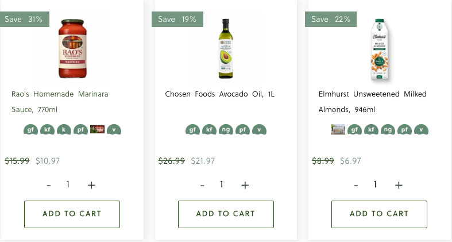This screenshot has width=452, height=242.
Task: Add Elmhurst Milked Almonds to cart
Action: coord(379,214)
